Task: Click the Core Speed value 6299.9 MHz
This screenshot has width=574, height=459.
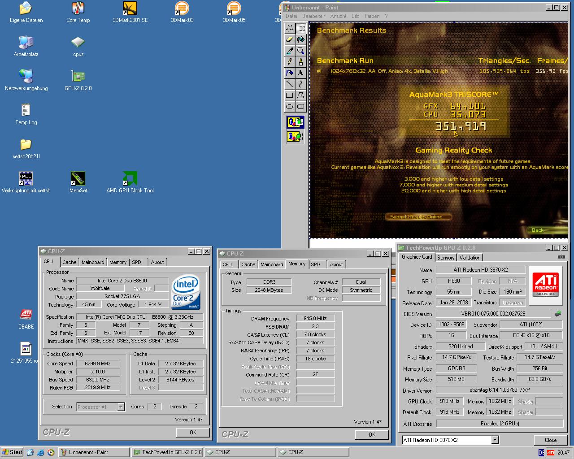Action: (x=98, y=364)
